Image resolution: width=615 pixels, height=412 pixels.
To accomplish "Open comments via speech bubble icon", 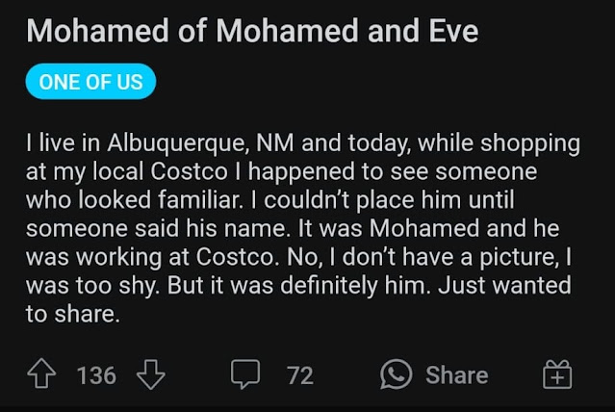I will (244, 374).
